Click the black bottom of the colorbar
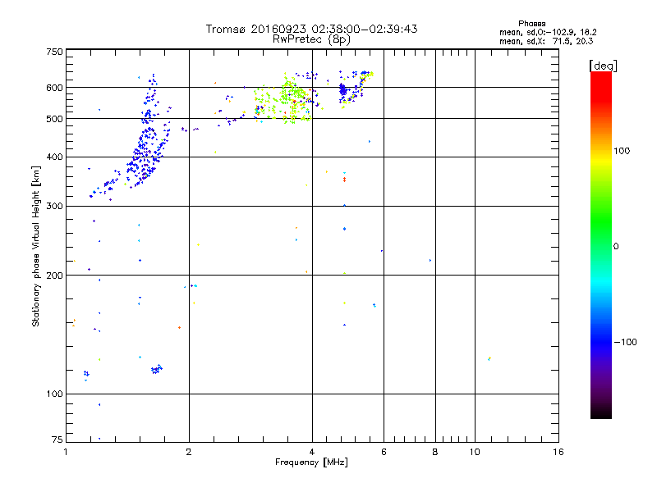 click(601, 412)
